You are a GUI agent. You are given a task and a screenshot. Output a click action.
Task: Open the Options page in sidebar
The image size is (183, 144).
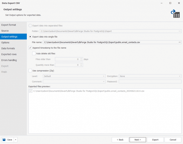click(5, 43)
